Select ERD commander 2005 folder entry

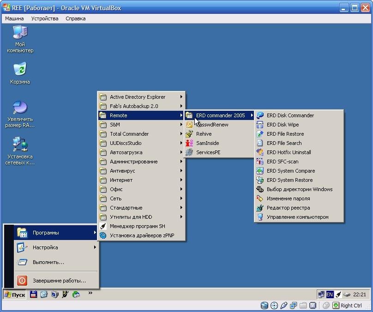(219, 115)
